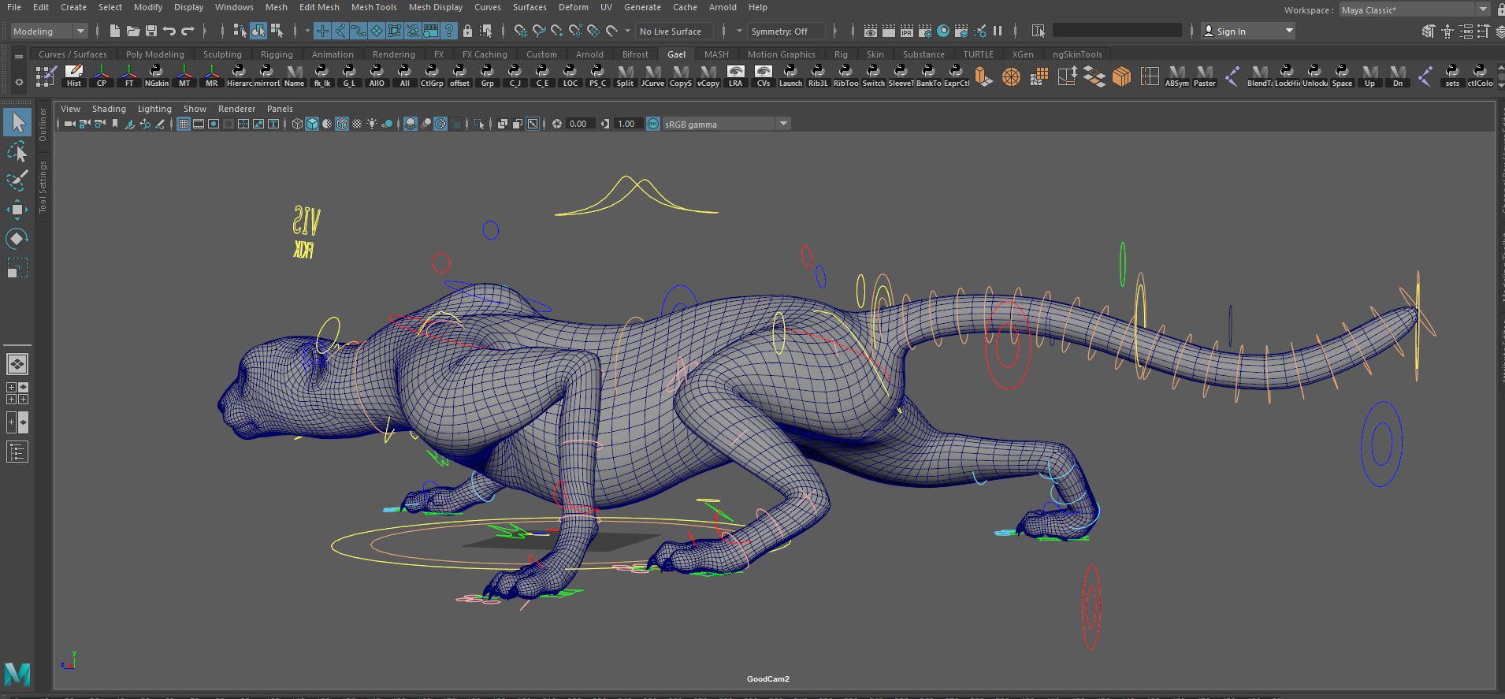Click the Sign In button

pyautogui.click(x=1231, y=31)
